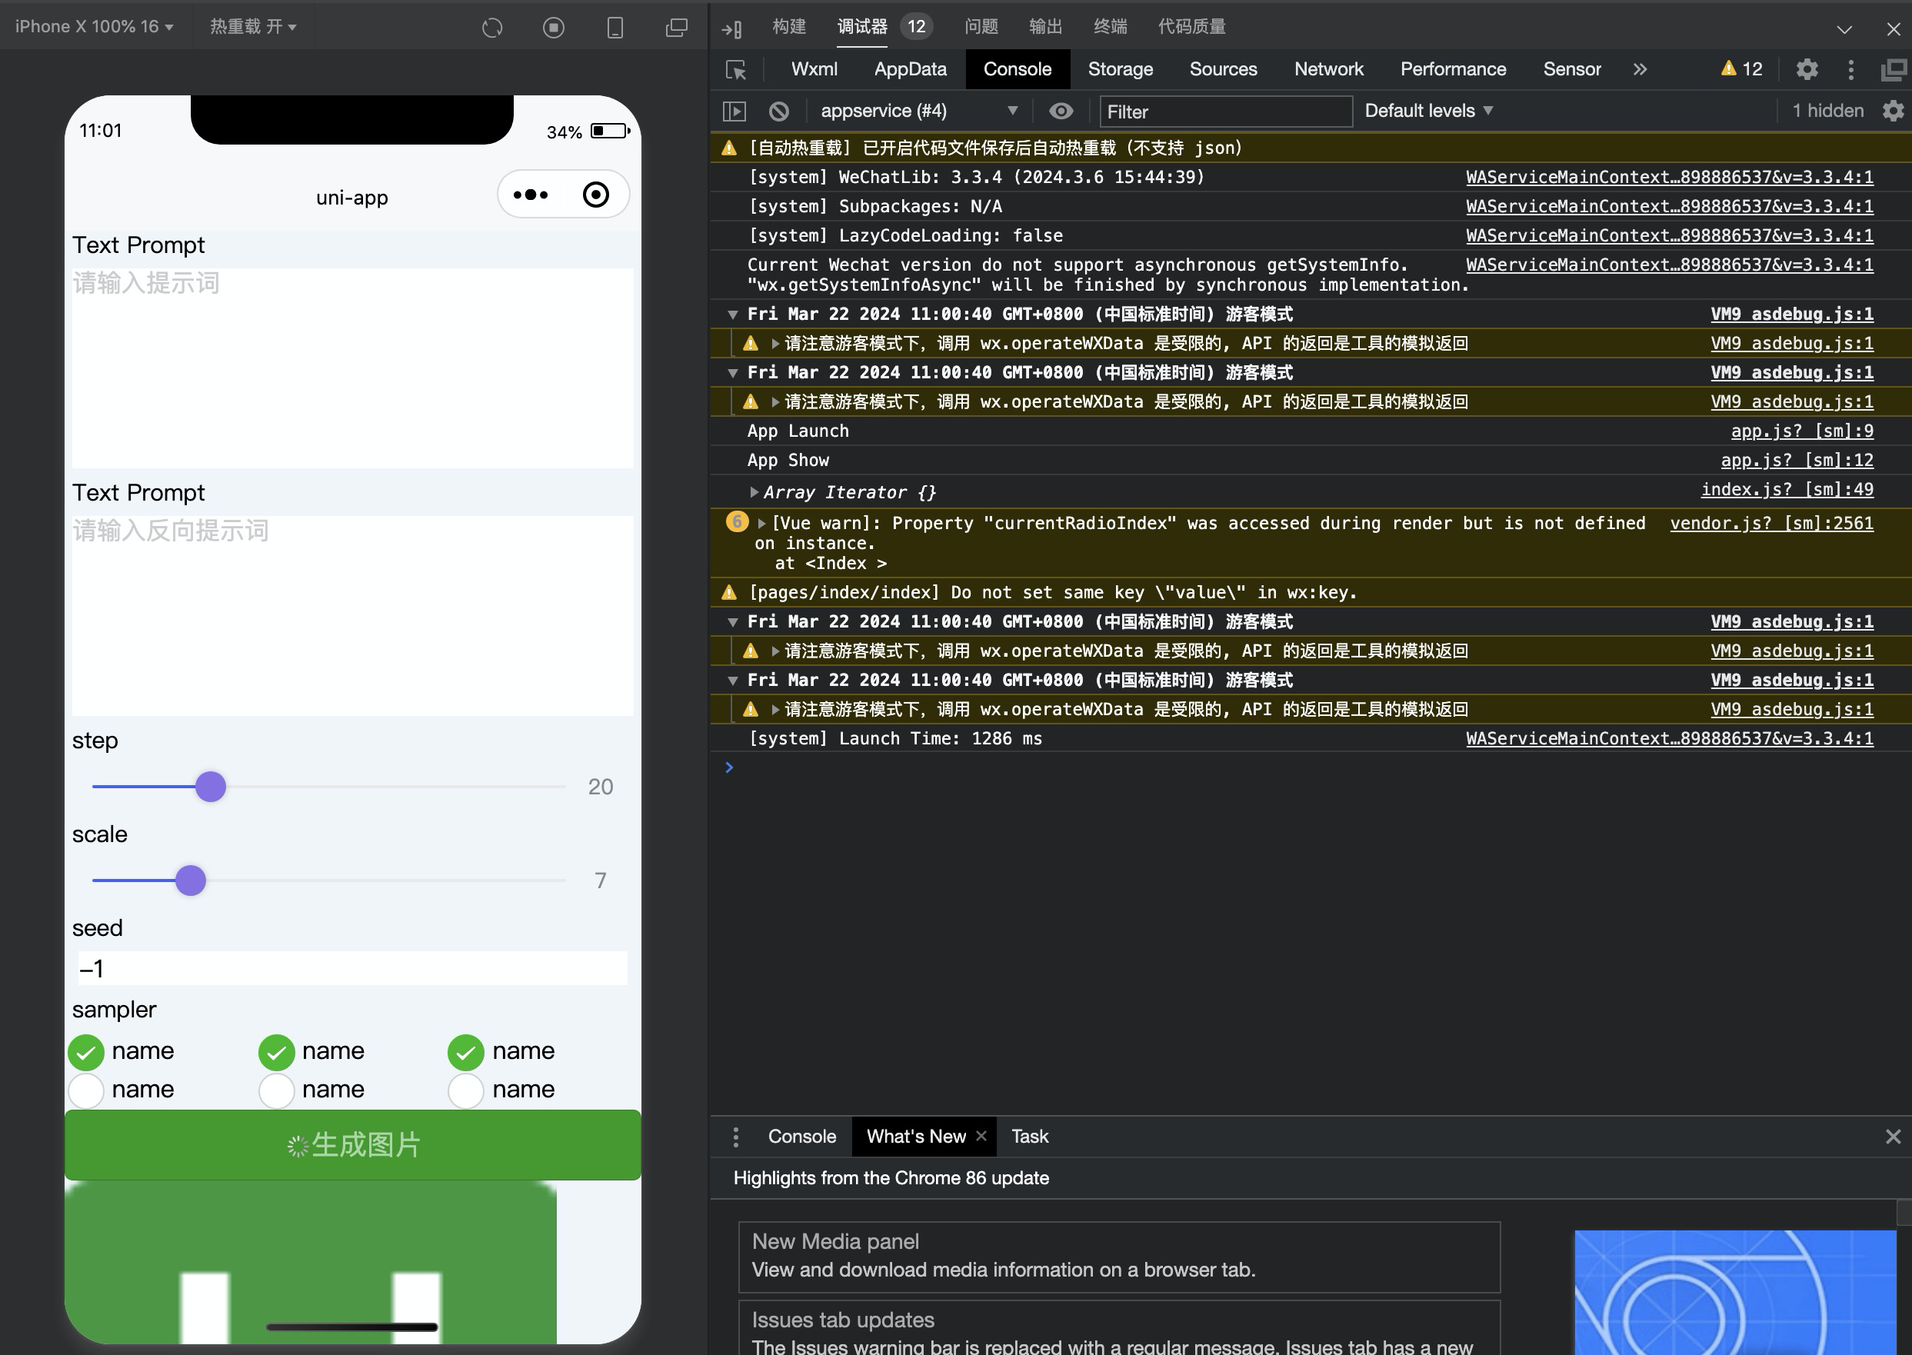Click the phone device icon in simulator toolbar
The image size is (1912, 1355).
click(x=615, y=28)
